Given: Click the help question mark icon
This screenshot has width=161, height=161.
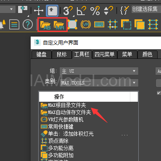Looking at the screenshot, I should [28, 24].
